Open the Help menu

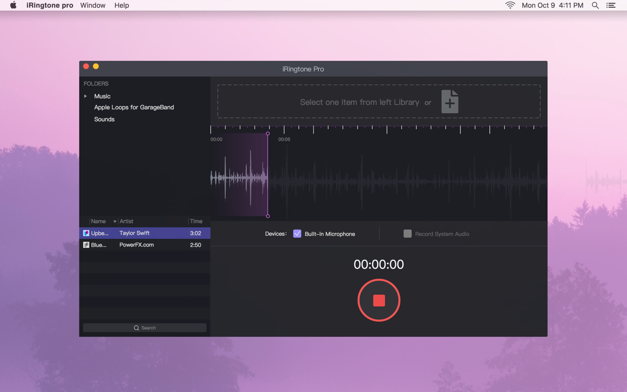tap(121, 5)
